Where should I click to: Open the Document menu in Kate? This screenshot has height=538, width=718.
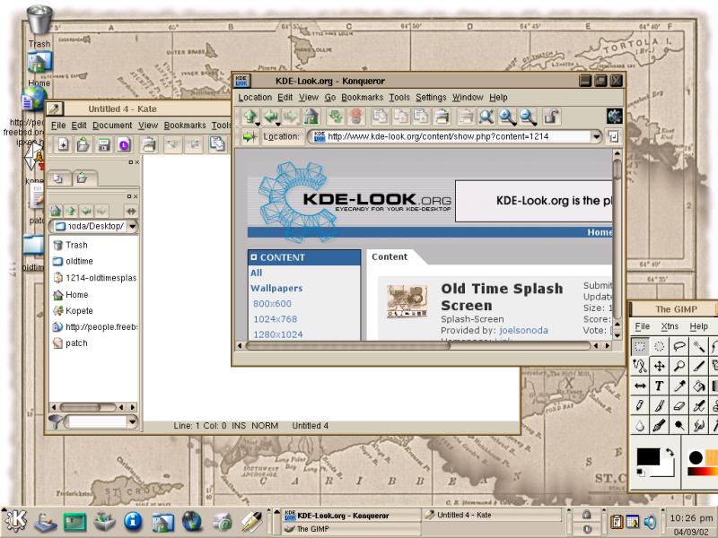pyautogui.click(x=112, y=126)
